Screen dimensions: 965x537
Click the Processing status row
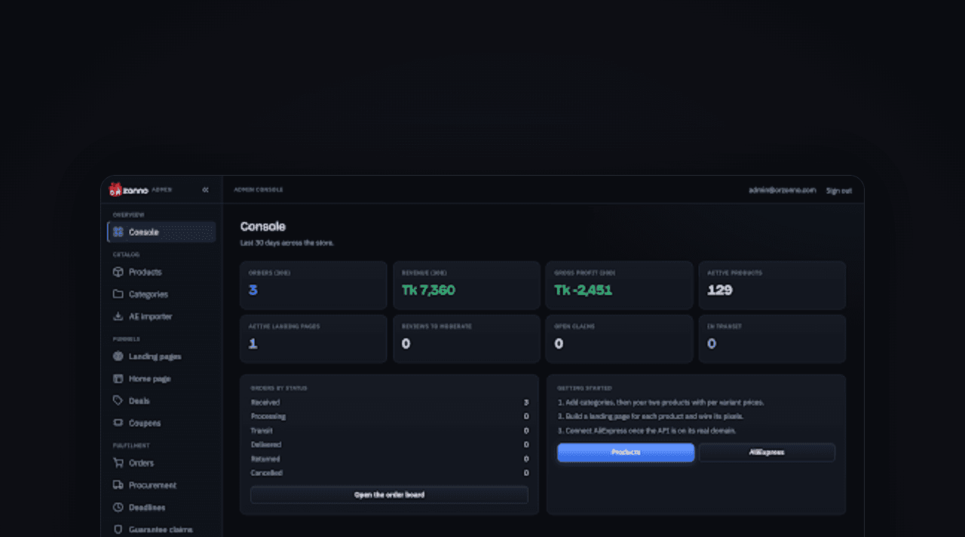(389, 416)
